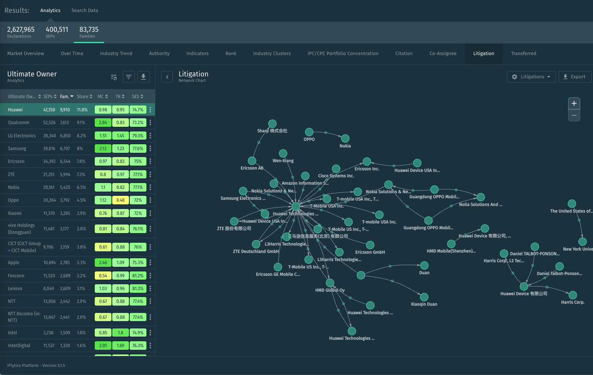
Task: Select the NTT Docomo row
Action: tap(77, 317)
